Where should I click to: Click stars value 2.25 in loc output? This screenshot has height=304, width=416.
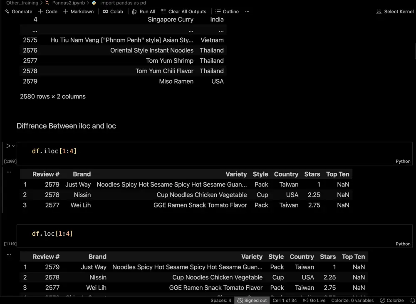329,277
